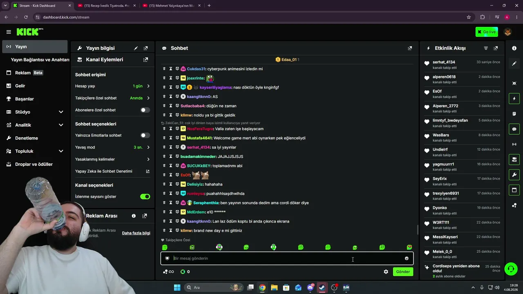Toggle Abonelere özel sohbet switch
523x294 pixels.
click(145, 110)
